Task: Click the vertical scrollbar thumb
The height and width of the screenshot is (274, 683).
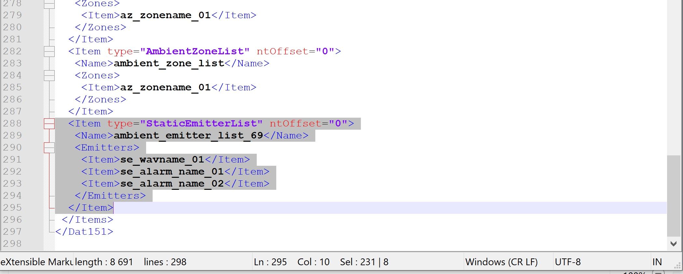Action: [x=674, y=195]
